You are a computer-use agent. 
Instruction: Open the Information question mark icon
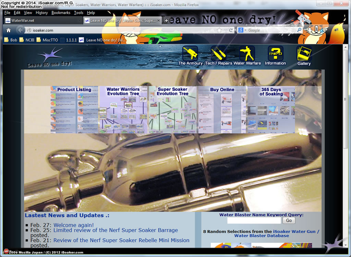(275, 53)
